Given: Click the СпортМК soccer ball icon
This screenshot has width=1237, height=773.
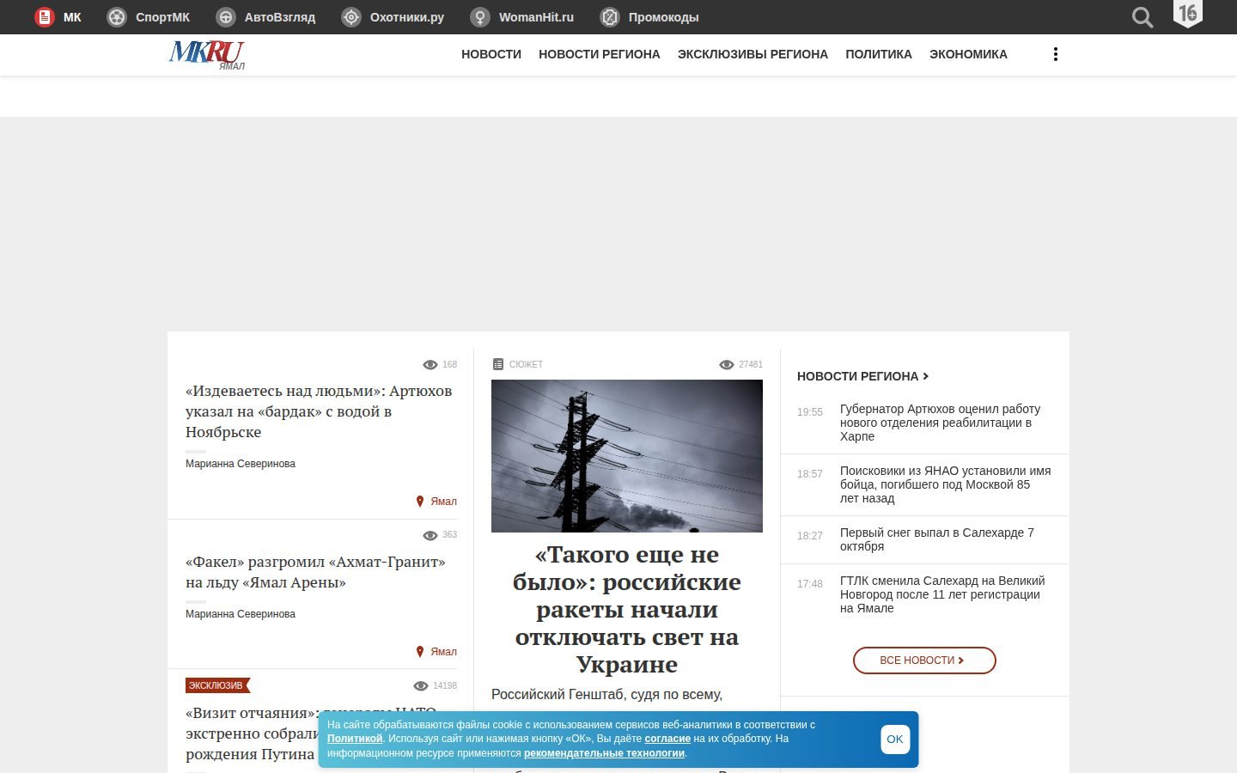Looking at the screenshot, I should click(x=117, y=17).
